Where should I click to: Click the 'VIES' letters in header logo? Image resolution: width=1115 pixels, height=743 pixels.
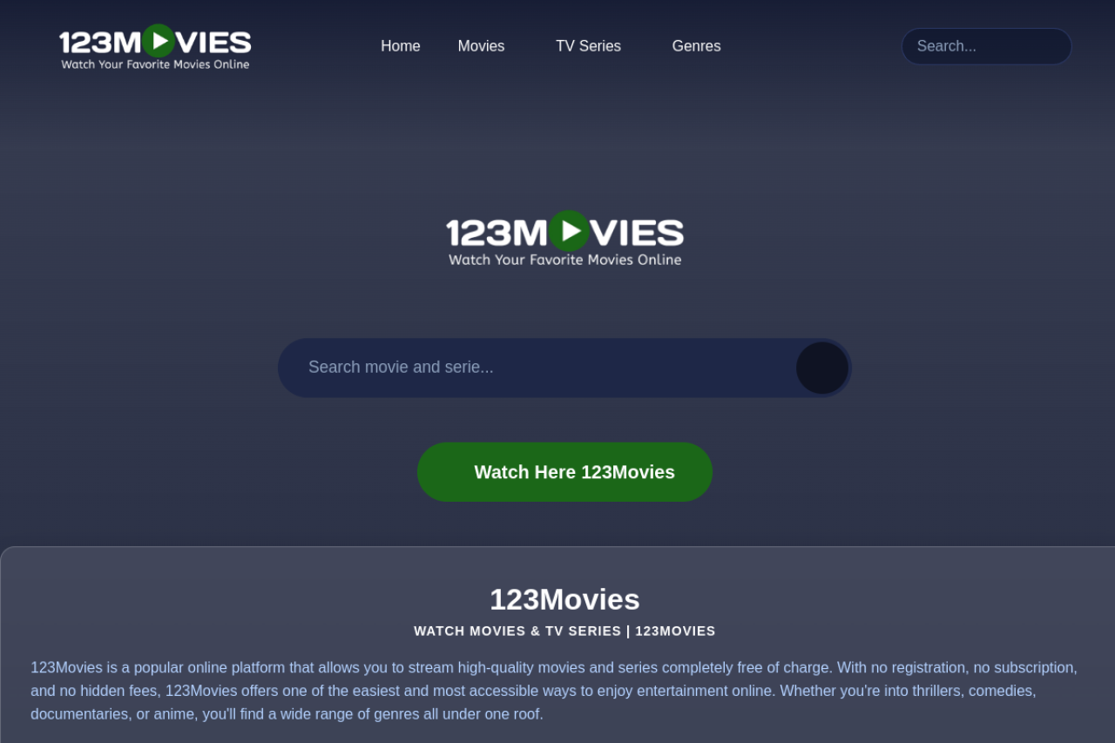[214, 42]
